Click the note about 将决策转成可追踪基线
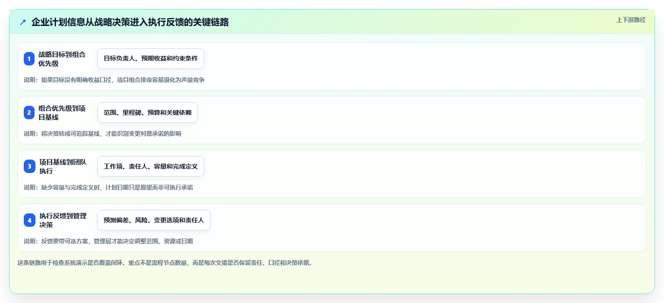Image resolution: width=664 pixels, height=303 pixels. pyautogui.click(x=102, y=134)
